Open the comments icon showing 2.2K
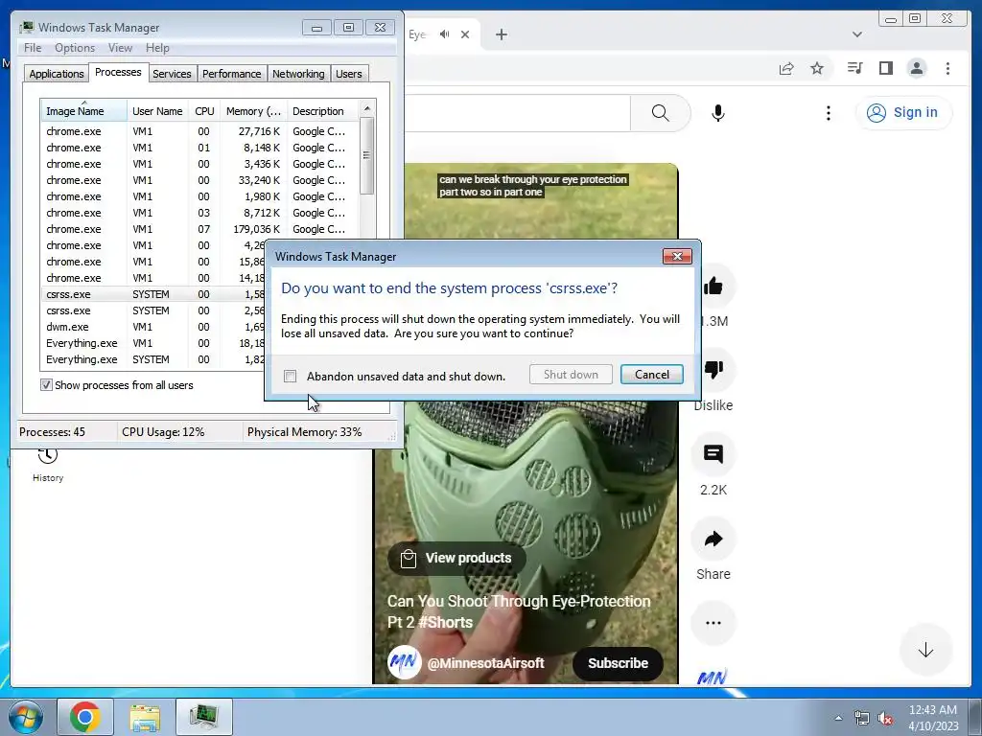The height and width of the screenshot is (736, 982). click(713, 453)
